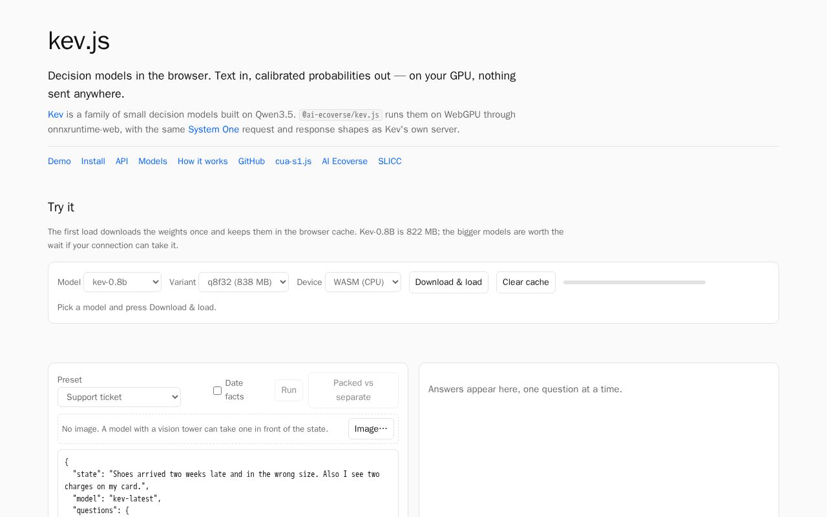Follow the AI Ecoverse link
The height and width of the screenshot is (517, 827).
point(345,161)
